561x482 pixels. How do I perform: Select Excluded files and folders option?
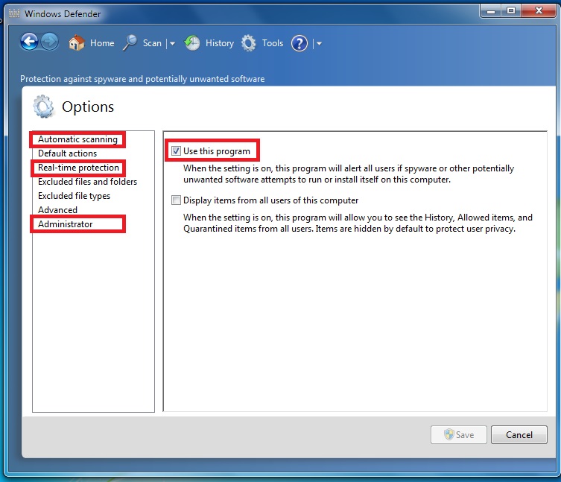(x=87, y=182)
